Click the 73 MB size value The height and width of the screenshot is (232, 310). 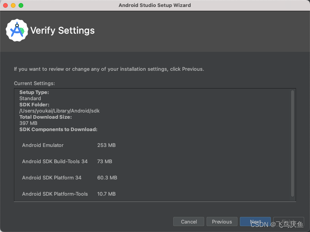105,161
